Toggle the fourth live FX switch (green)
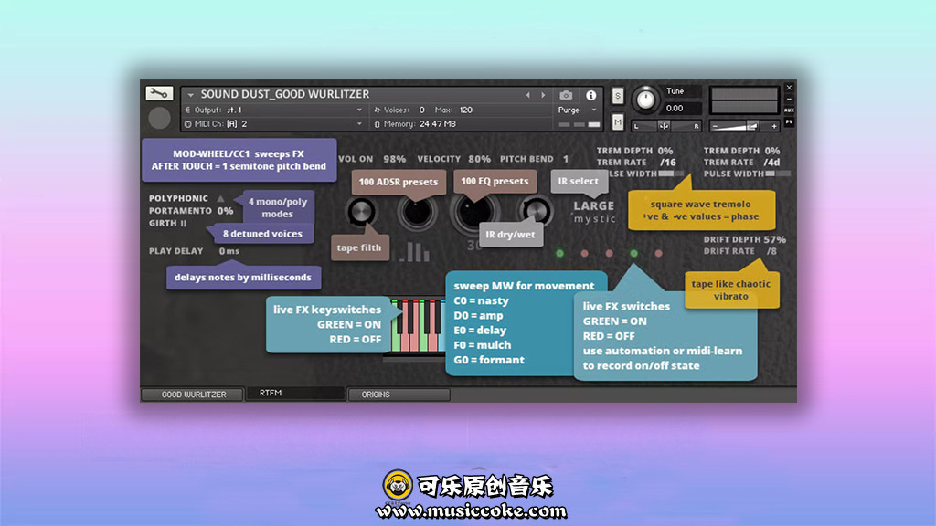 pyautogui.click(x=634, y=254)
